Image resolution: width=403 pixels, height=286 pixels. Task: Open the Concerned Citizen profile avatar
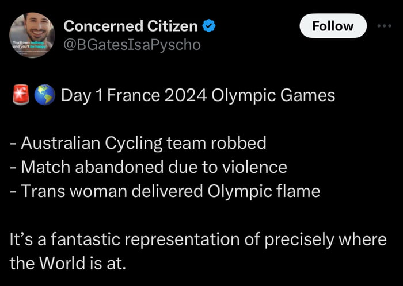coord(32,35)
